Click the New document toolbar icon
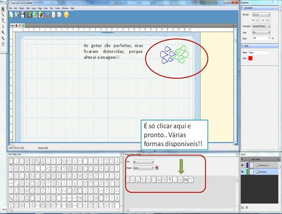 point(11,15)
